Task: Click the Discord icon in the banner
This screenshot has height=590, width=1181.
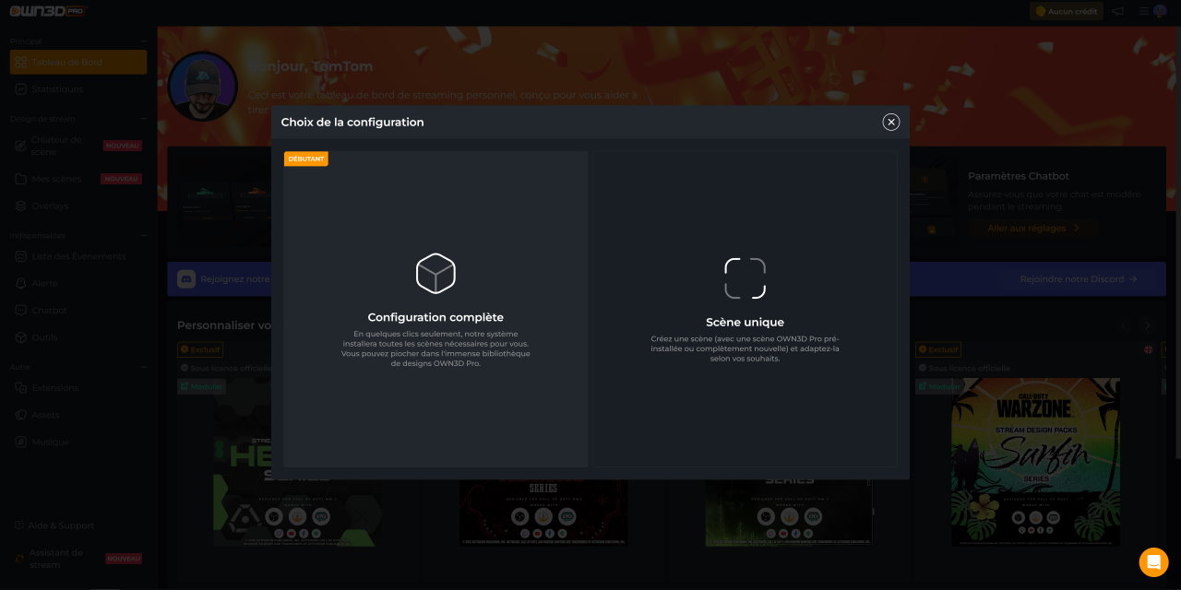Action: (x=185, y=279)
